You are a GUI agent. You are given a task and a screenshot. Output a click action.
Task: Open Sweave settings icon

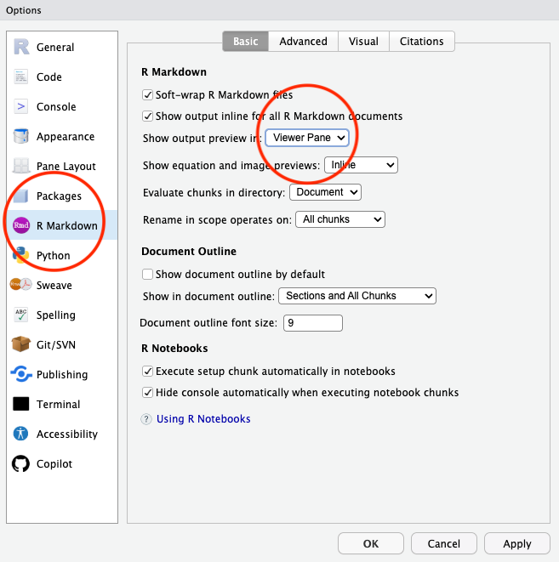(x=21, y=286)
